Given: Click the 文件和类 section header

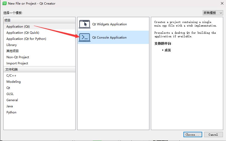Looking at the screenshot, I should click(x=39, y=69).
